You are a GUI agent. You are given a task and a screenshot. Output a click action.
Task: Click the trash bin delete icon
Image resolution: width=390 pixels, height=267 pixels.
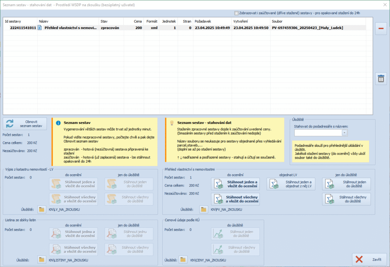pyautogui.click(x=381, y=79)
